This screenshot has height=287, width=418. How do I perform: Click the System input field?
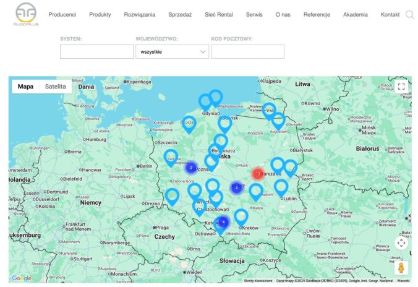96,52
